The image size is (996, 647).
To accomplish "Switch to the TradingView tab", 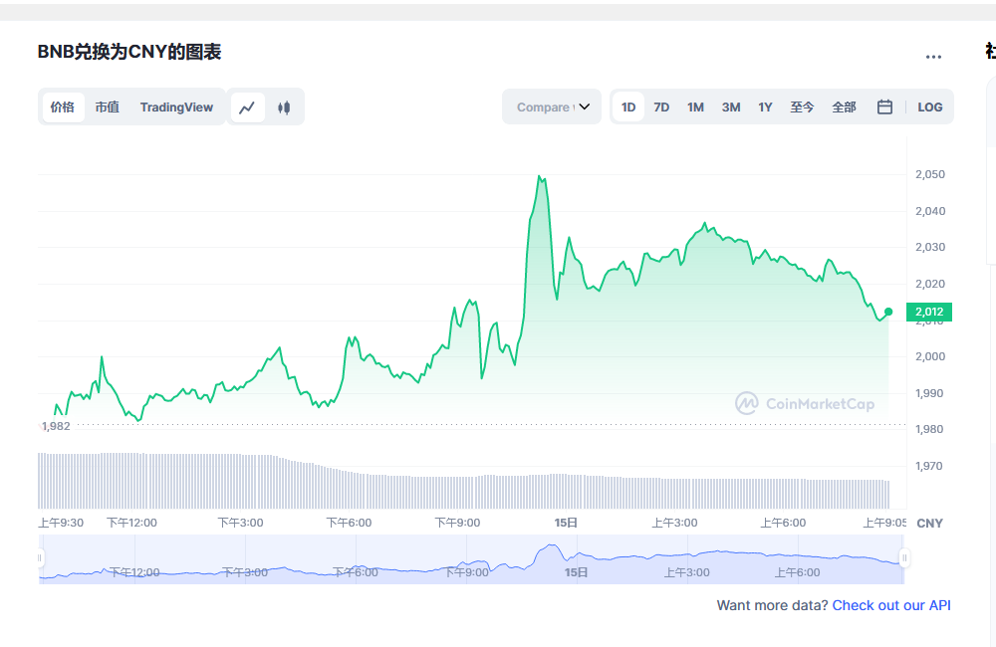I will tap(176, 108).
